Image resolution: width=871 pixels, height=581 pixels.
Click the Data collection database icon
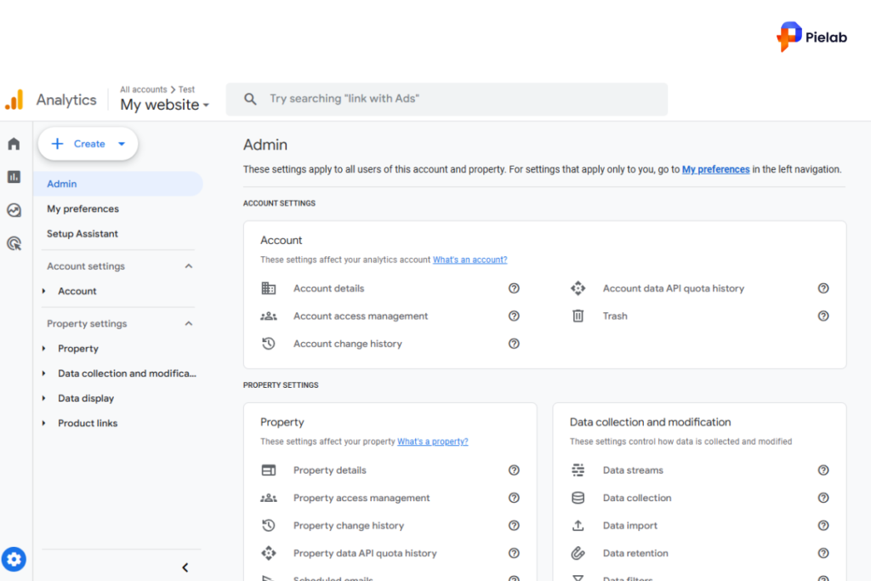[578, 498]
